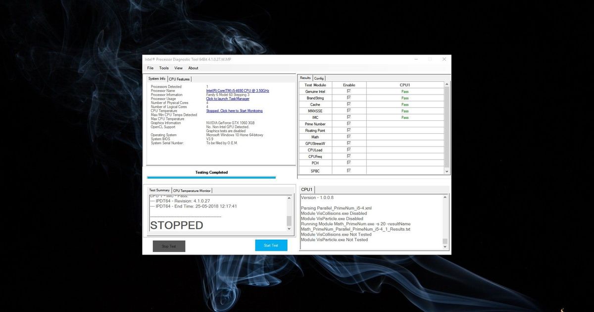594x312 pixels.
Task: Click the CPU1 log scroll-up arrow
Action: pyautogui.click(x=445, y=197)
